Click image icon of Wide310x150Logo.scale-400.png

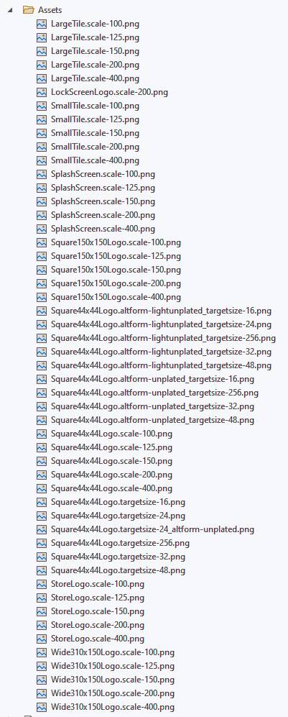pos(42,707)
